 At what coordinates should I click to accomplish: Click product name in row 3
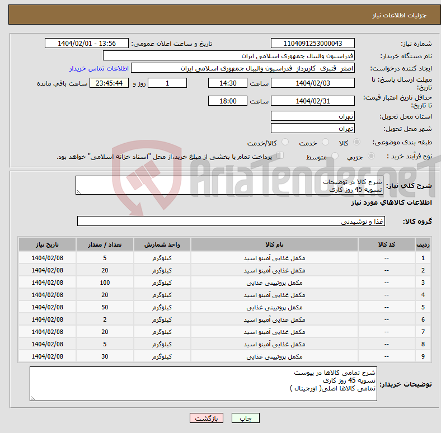click(274, 283)
